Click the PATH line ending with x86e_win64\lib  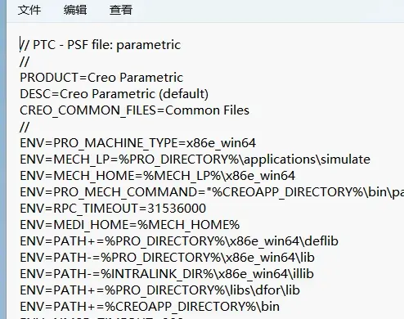tap(168, 258)
